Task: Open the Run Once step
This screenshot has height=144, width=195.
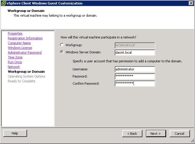Action: coord(15,62)
